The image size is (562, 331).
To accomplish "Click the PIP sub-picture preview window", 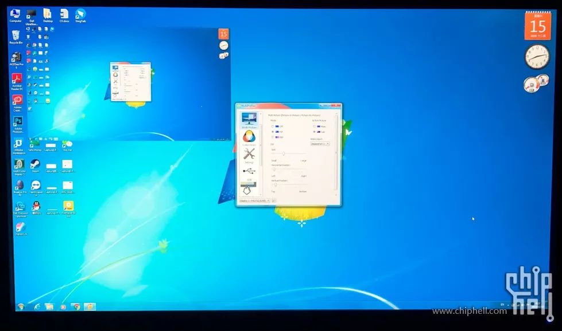I will click(129, 84).
